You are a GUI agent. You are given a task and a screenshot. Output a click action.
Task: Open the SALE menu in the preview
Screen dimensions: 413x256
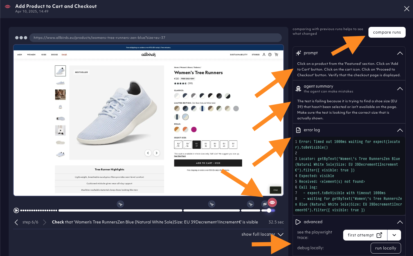point(64,55)
